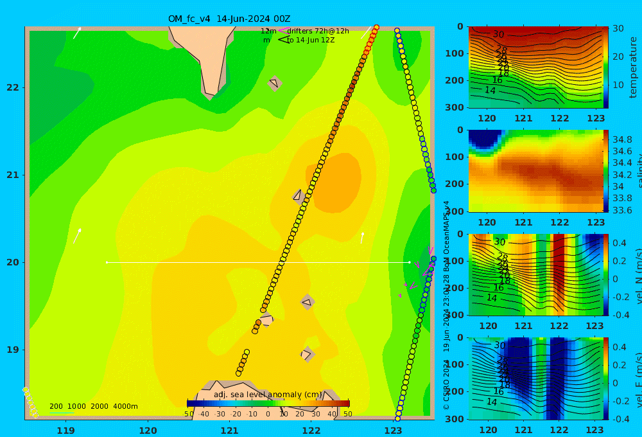Screen dimensions: 642x437
Task: Select the '12m' legend label
Action: pyautogui.click(x=268, y=31)
